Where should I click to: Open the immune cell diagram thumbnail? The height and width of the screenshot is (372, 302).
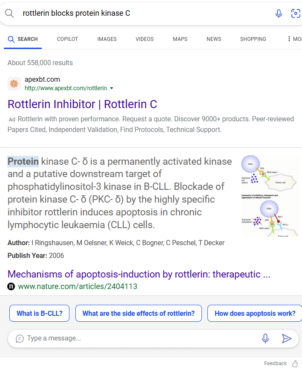click(x=270, y=195)
